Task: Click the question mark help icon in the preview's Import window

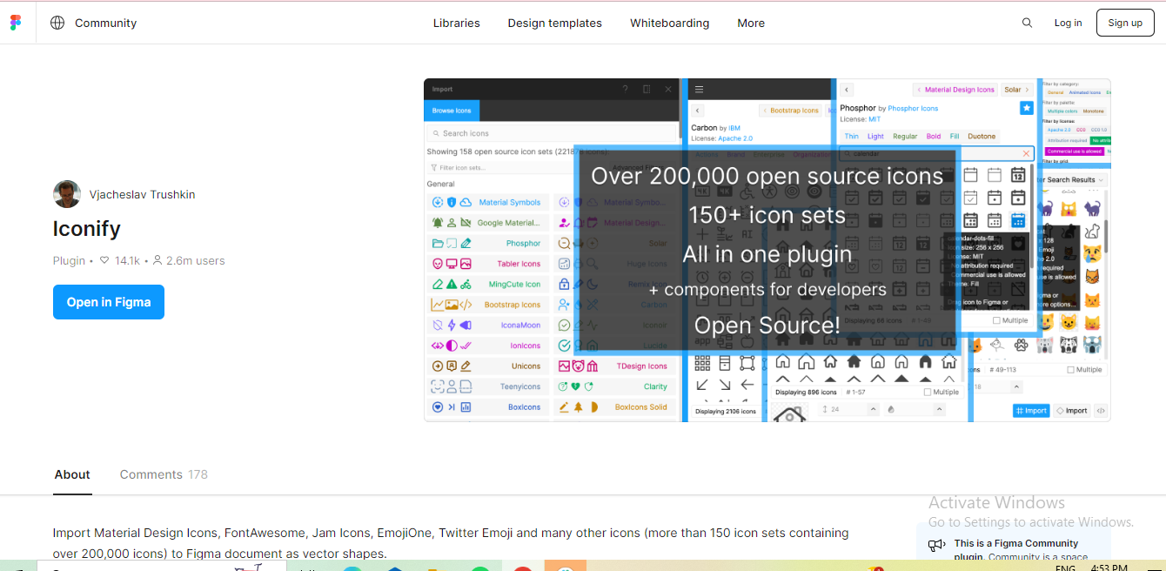Action: coord(625,89)
